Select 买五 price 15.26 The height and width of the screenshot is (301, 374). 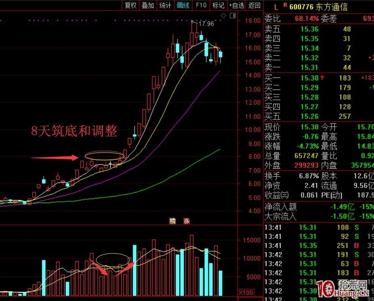point(309,116)
